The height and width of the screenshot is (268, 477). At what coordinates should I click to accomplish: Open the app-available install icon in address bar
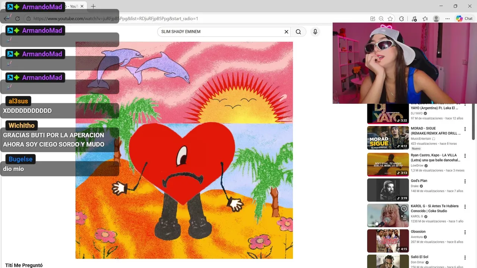[x=373, y=19]
